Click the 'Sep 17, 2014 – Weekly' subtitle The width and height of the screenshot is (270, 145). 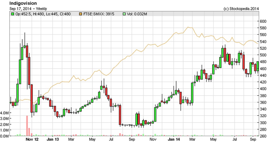[x=28, y=9]
